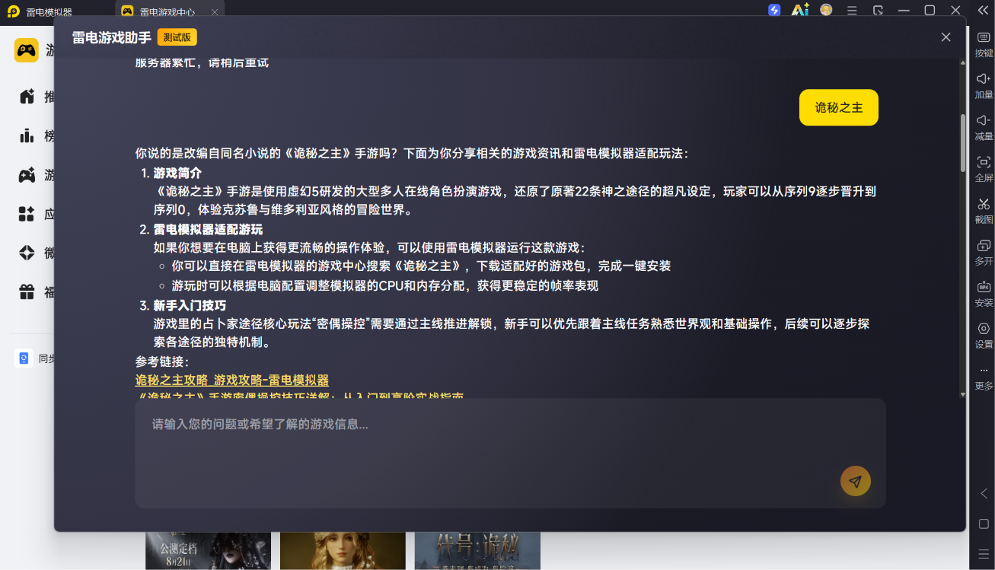Click the question input field in the assistant
The image size is (995, 570).
510,453
